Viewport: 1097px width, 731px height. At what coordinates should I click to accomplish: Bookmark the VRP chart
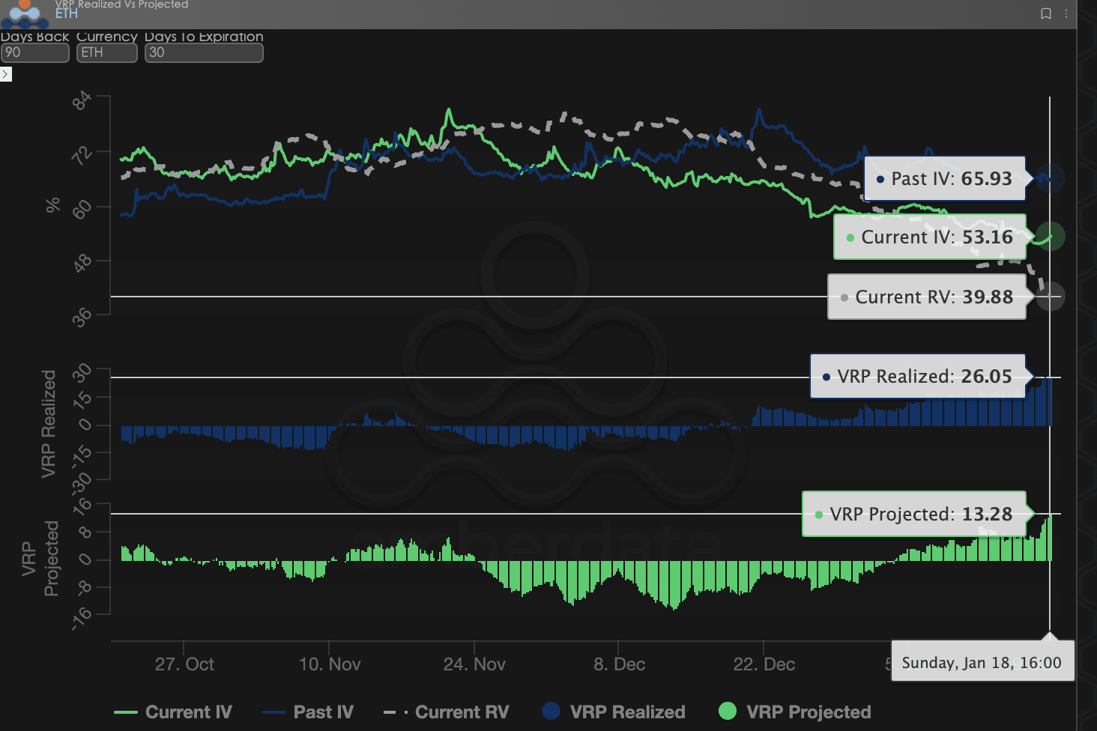pos(1046,13)
